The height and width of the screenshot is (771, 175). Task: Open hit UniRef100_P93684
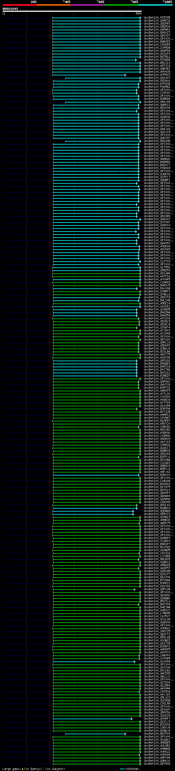pyautogui.click(x=157, y=60)
